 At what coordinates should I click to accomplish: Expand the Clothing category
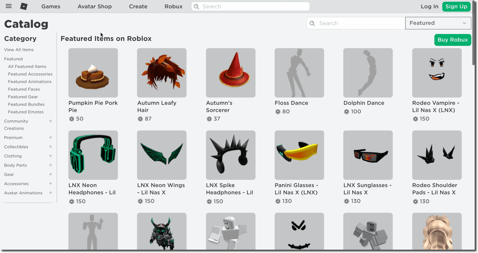51,156
